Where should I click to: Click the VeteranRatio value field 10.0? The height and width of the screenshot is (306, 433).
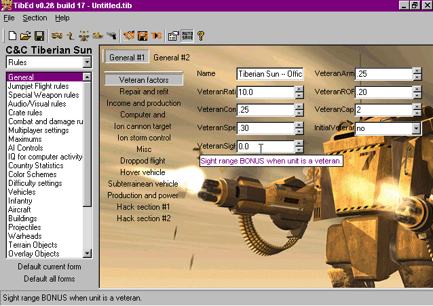[x=265, y=92]
